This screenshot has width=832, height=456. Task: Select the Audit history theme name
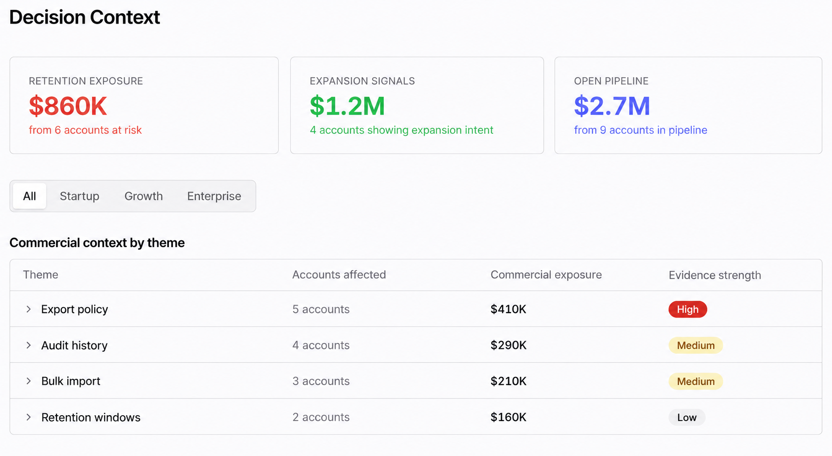pyautogui.click(x=74, y=345)
